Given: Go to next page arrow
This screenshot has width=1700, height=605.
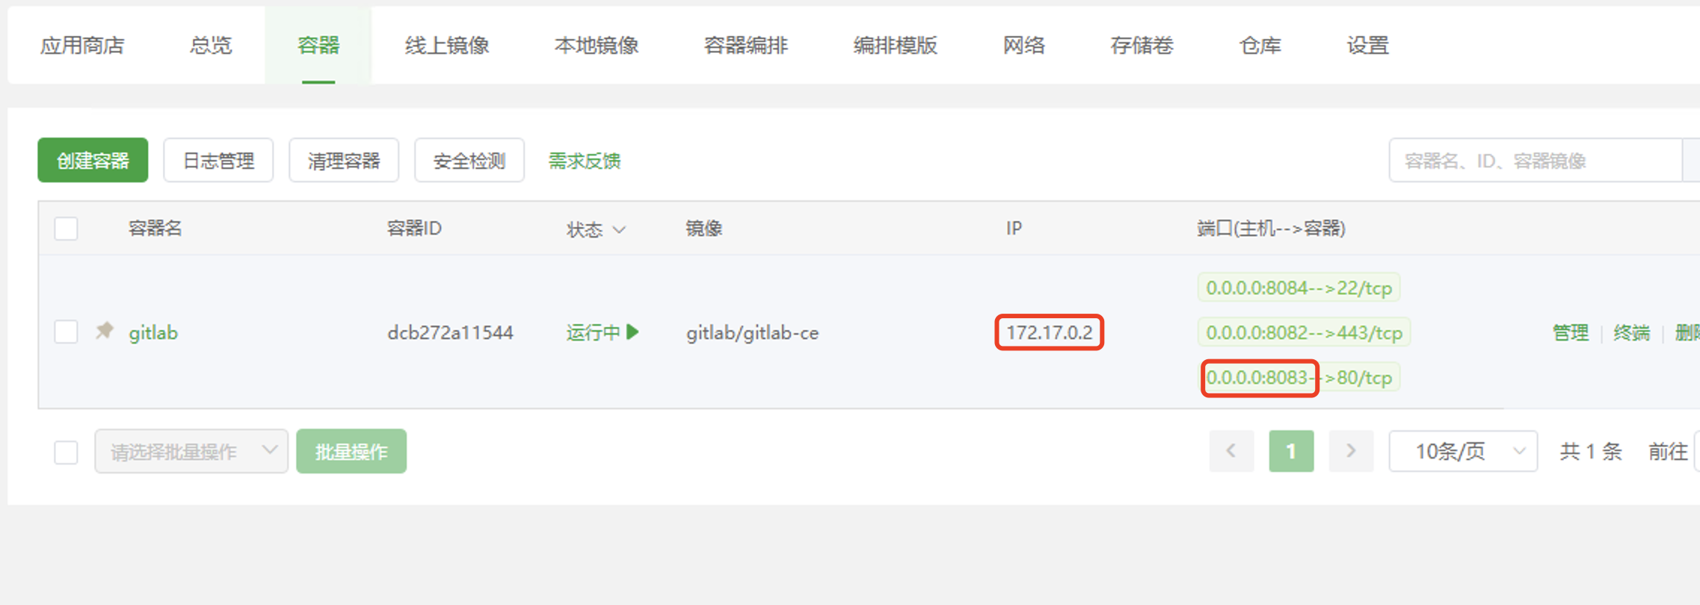Looking at the screenshot, I should 1351,451.
